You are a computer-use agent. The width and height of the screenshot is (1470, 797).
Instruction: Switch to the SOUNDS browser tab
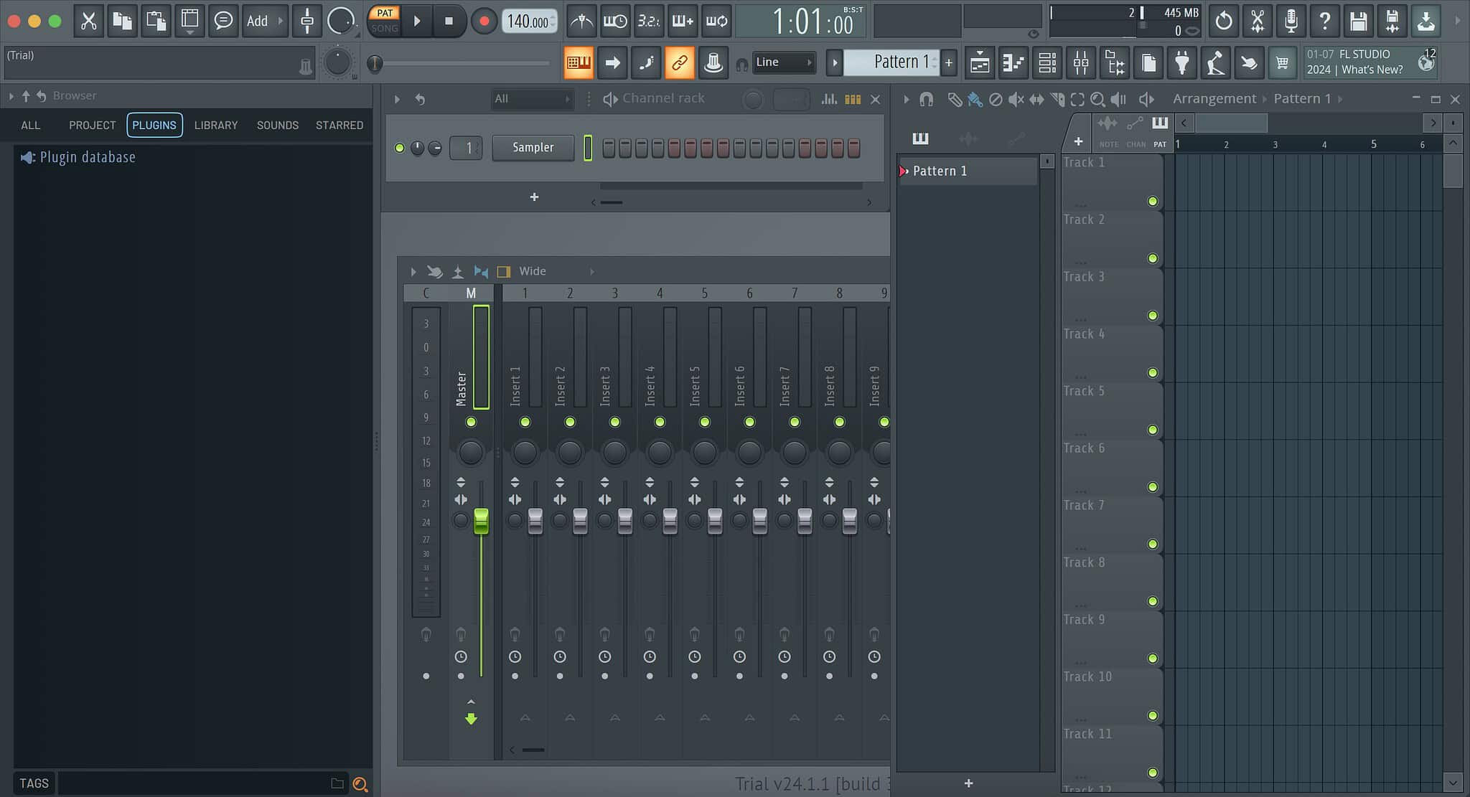pyautogui.click(x=278, y=125)
